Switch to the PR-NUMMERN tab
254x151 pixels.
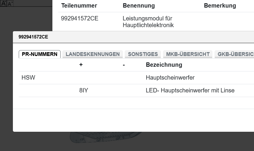(40, 54)
